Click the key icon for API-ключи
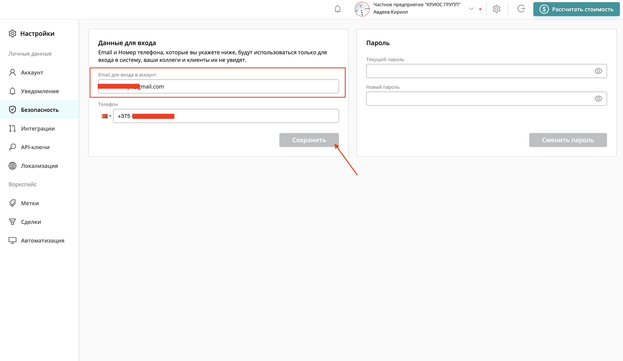 coord(13,147)
